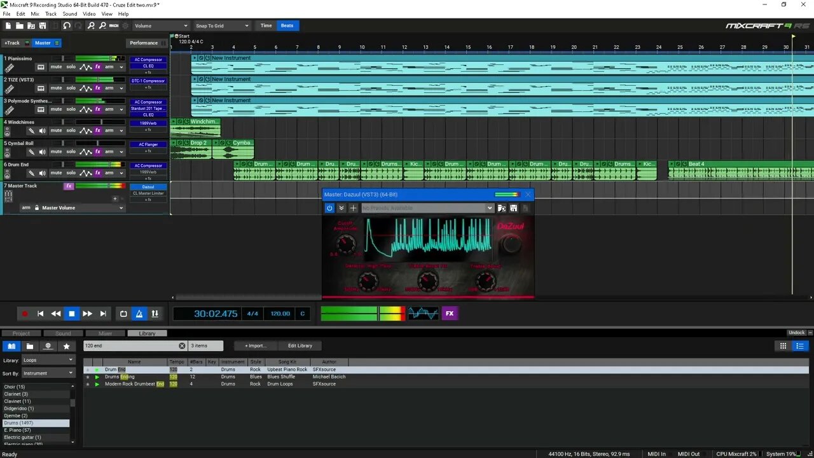Open the Pianissimo track instrument icon
This screenshot has width=814, height=458.
[9, 67]
